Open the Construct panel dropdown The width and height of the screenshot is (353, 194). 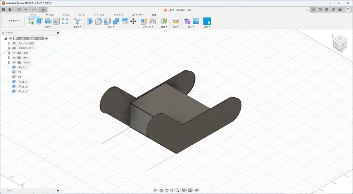[164, 27]
